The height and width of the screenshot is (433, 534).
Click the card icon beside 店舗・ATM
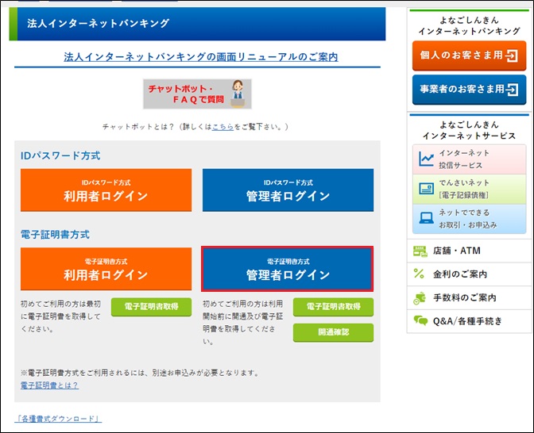[x=420, y=251]
